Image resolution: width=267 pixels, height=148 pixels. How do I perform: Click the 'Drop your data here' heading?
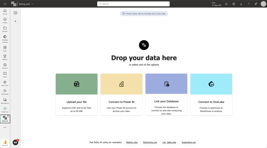(x=144, y=58)
